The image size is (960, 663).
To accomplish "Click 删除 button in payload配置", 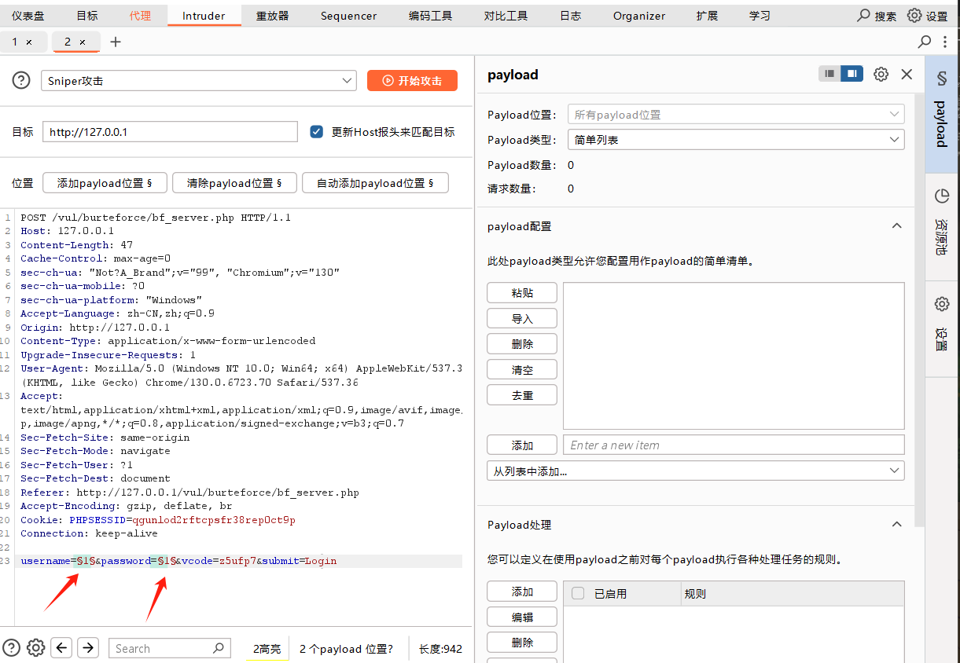I will pyautogui.click(x=522, y=343).
